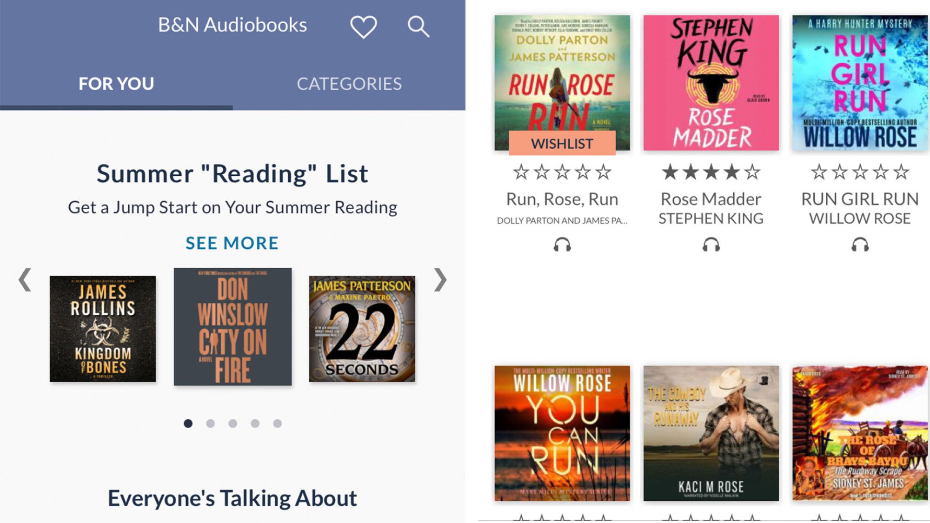This screenshot has width=930, height=523.
Task: Open the You Can Run cover
Action: (x=562, y=433)
